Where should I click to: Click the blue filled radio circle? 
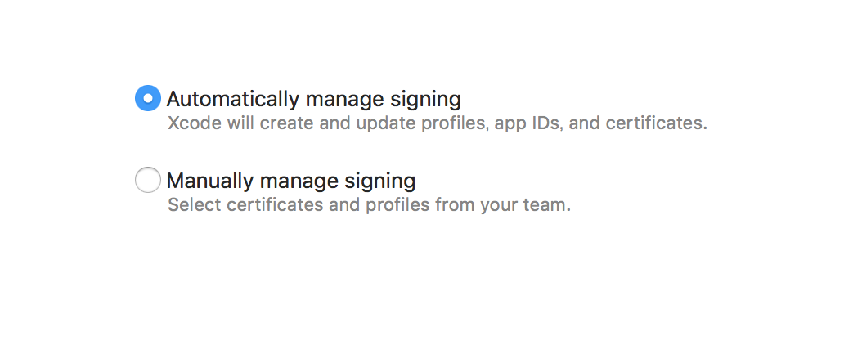pos(147,99)
